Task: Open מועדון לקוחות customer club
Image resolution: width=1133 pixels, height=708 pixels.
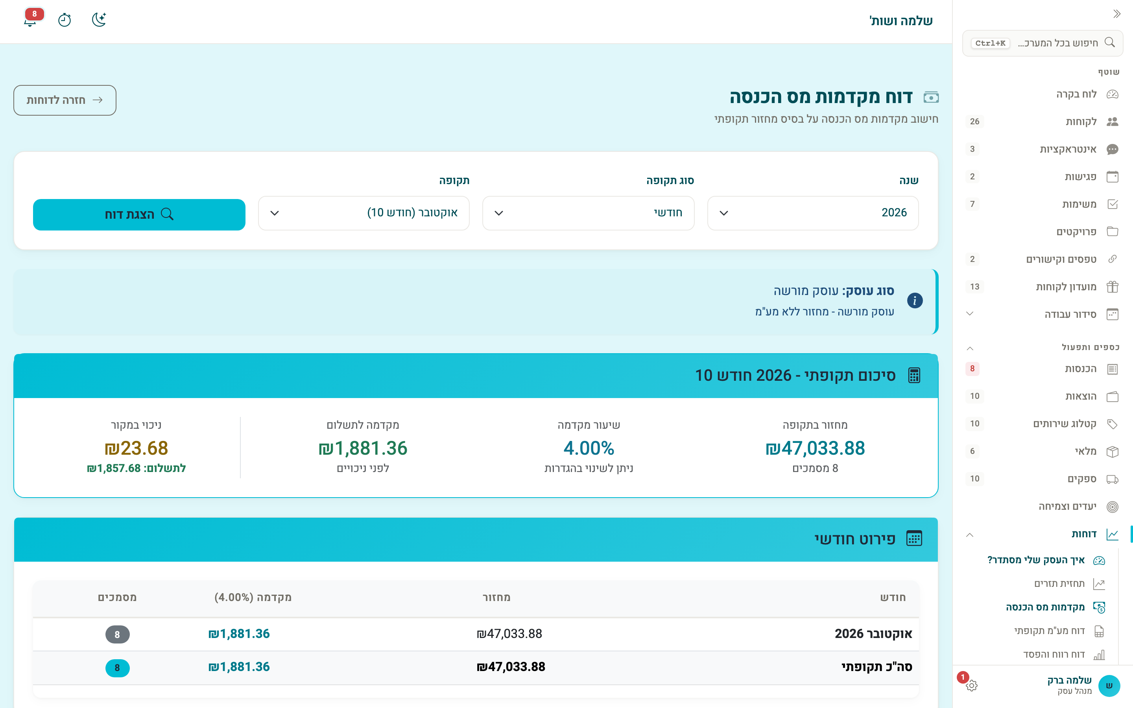Action: 1042,287
